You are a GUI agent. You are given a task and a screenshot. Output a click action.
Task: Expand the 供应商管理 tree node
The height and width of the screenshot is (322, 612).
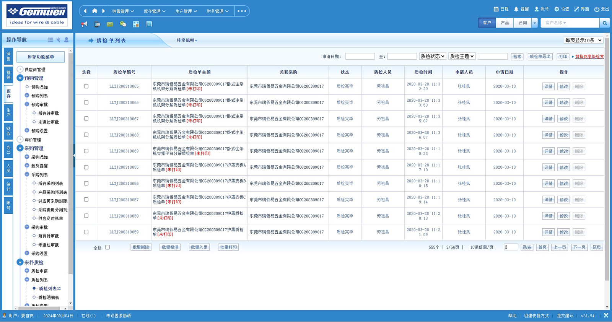click(20, 69)
